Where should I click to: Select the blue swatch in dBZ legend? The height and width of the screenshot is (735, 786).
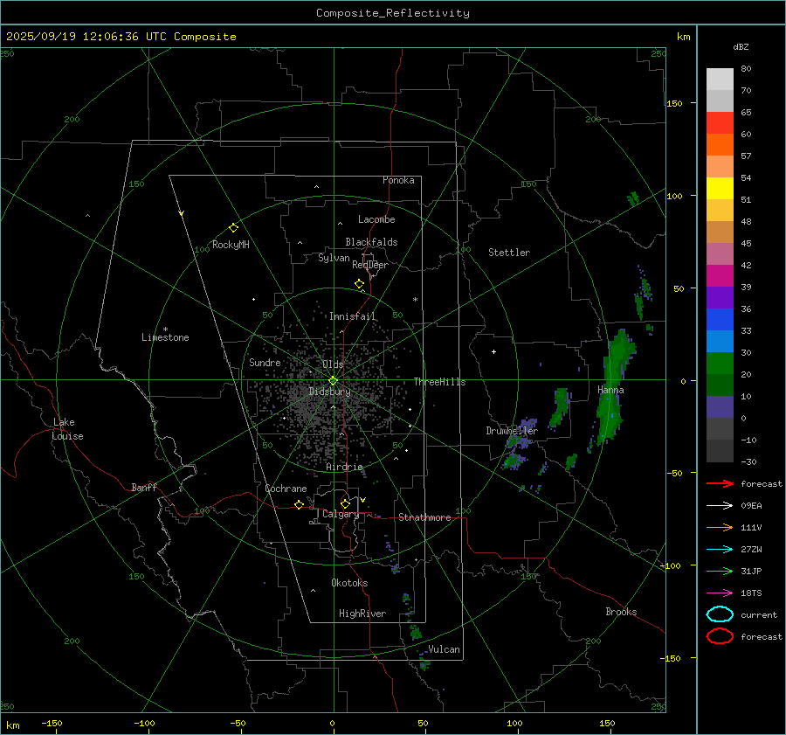tap(720, 320)
